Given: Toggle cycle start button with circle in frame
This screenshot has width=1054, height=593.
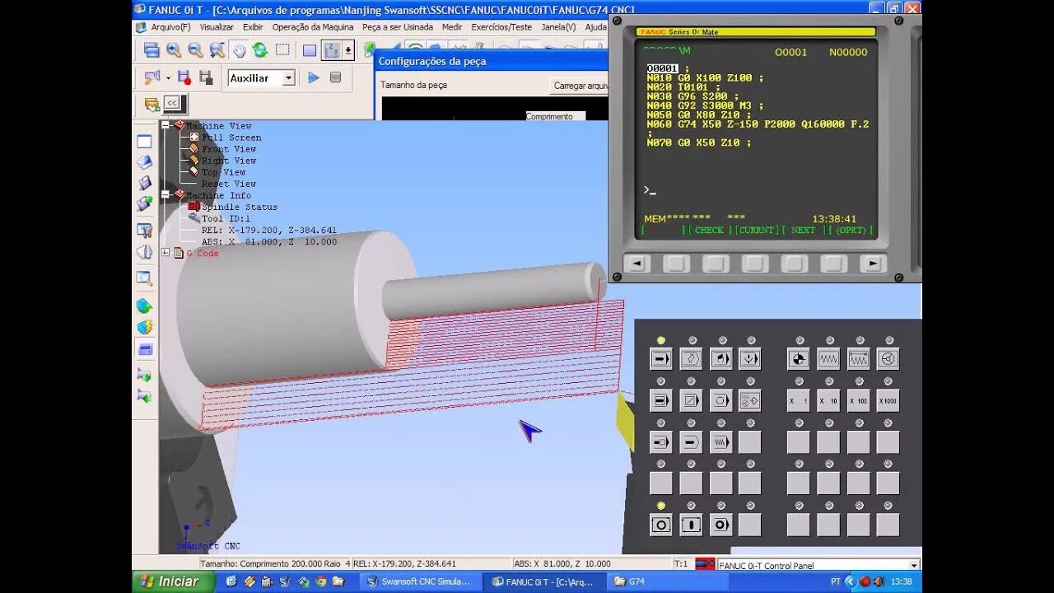Looking at the screenshot, I should [660, 525].
